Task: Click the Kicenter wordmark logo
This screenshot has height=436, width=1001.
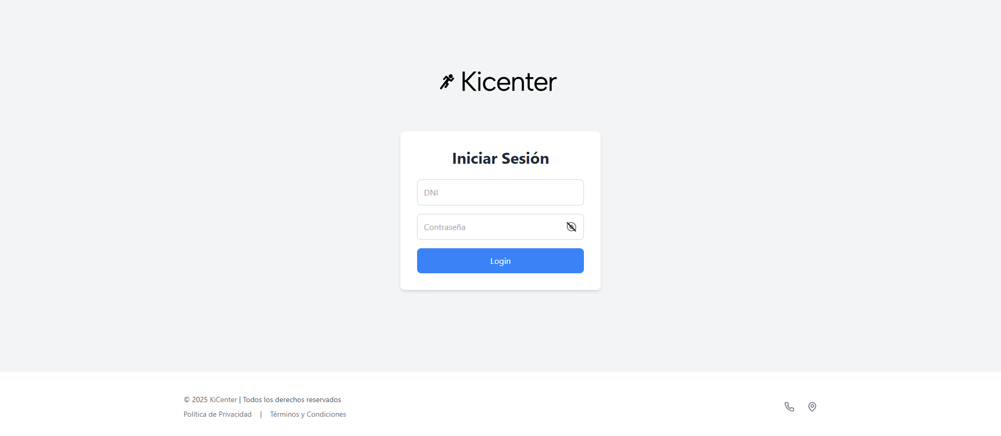Action: click(x=509, y=82)
